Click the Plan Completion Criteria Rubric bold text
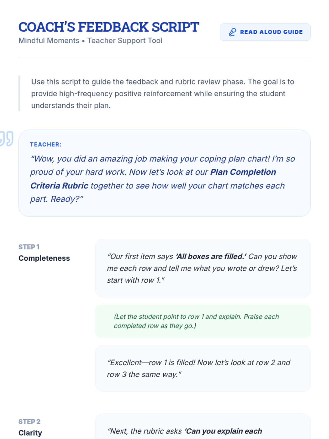The width and height of the screenshot is (329, 439). tap(153, 179)
